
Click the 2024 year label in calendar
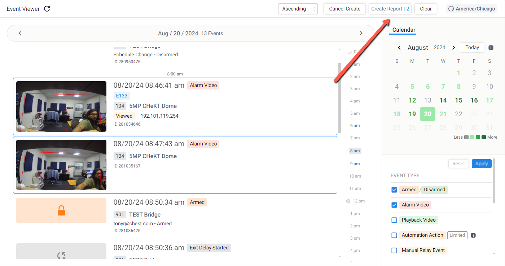click(439, 48)
